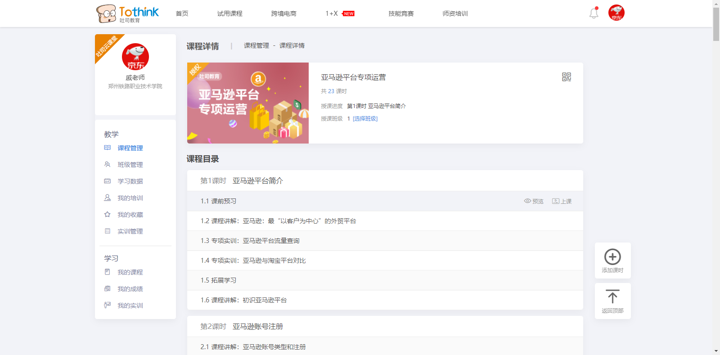Show the course QR code icon

[567, 77]
